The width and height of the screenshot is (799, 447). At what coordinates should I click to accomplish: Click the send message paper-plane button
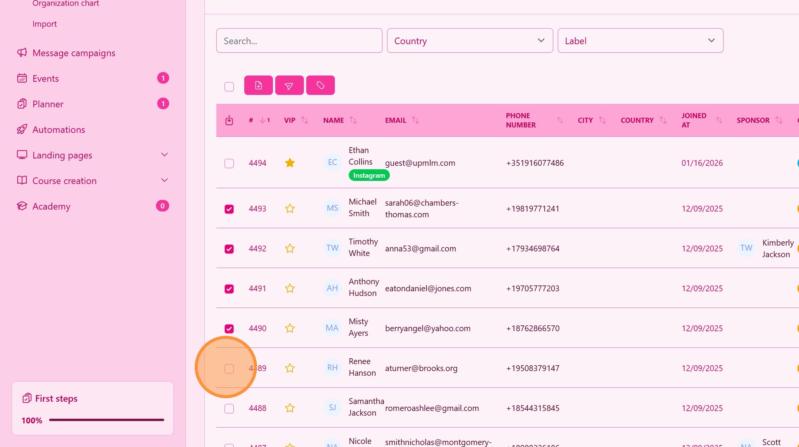(x=289, y=85)
